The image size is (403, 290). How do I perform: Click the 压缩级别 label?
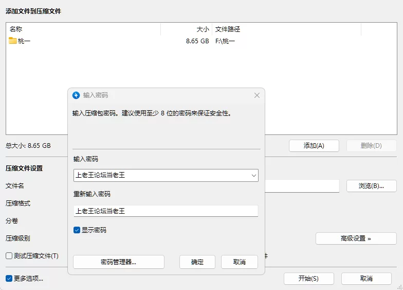pyautogui.click(x=18, y=238)
